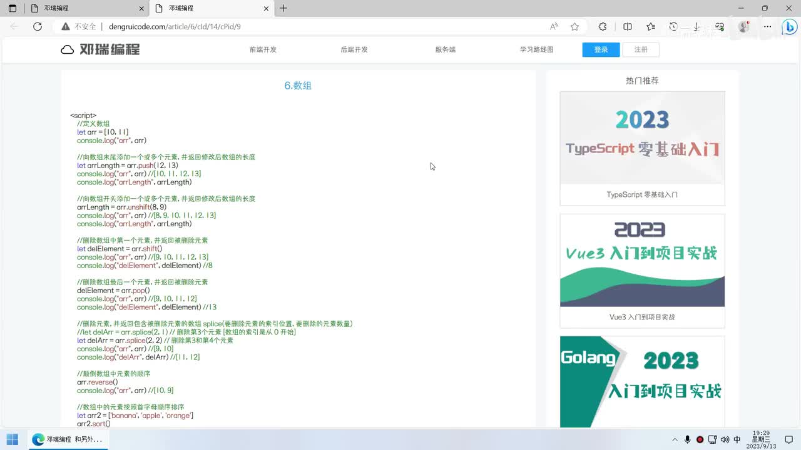Viewport: 801px width, 450px height.
Task: Click the let arr2 banana apple orange line
Action: tap(135, 416)
